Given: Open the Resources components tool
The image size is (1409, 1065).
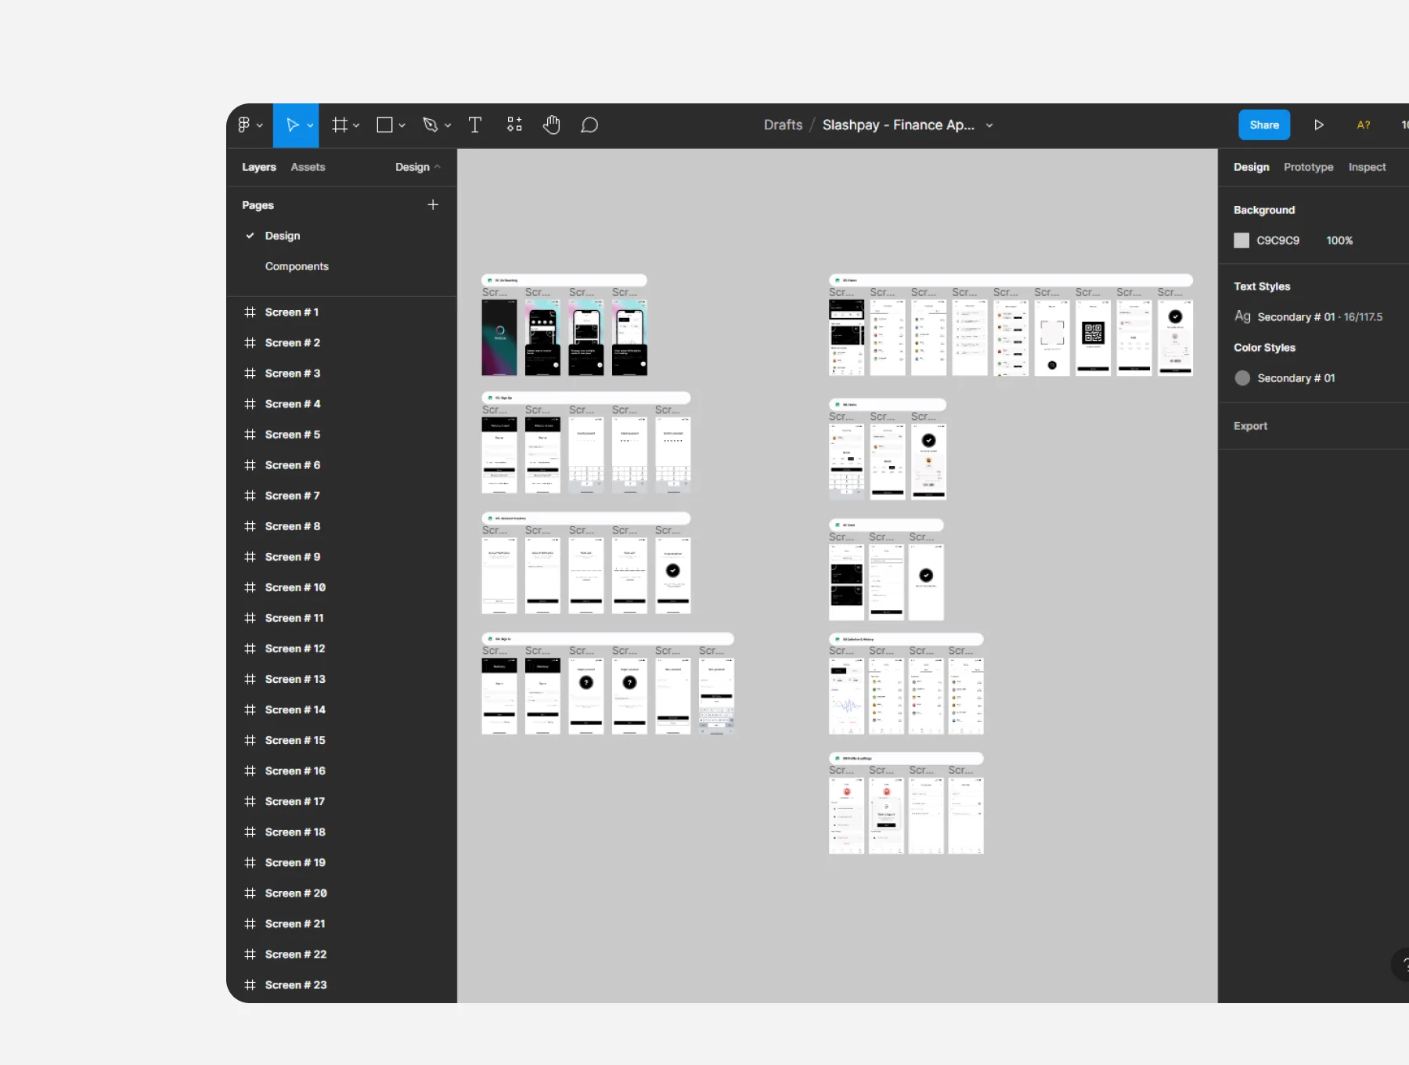Looking at the screenshot, I should [514, 125].
